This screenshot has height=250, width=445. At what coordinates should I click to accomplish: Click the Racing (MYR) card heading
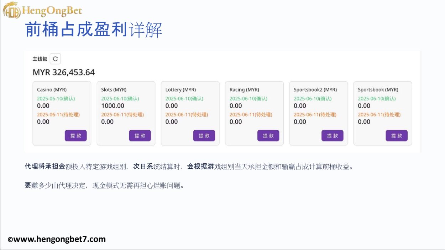point(244,90)
